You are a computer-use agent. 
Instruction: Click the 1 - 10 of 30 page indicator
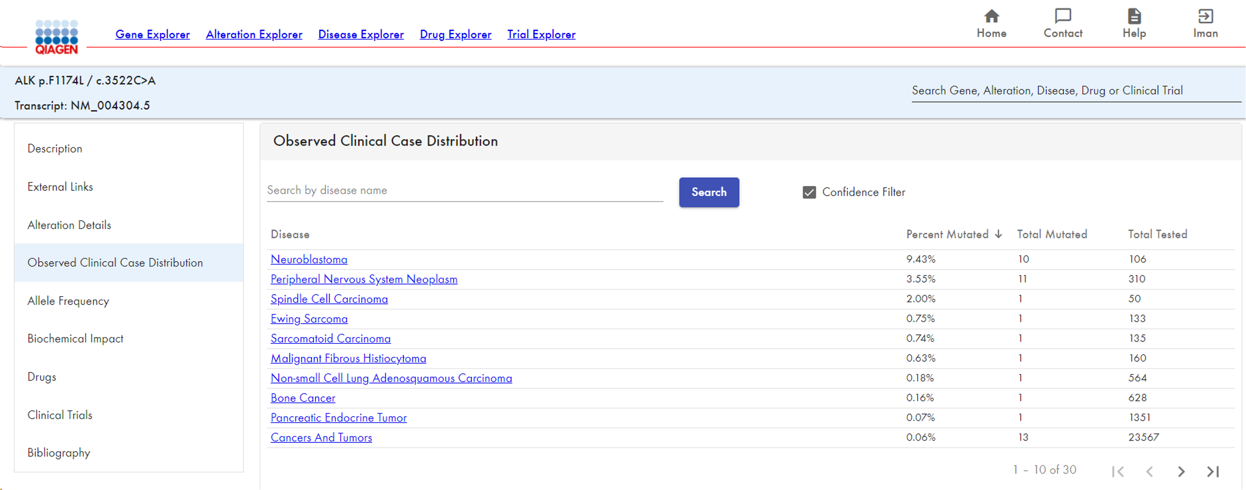pyautogui.click(x=1044, y=470)
